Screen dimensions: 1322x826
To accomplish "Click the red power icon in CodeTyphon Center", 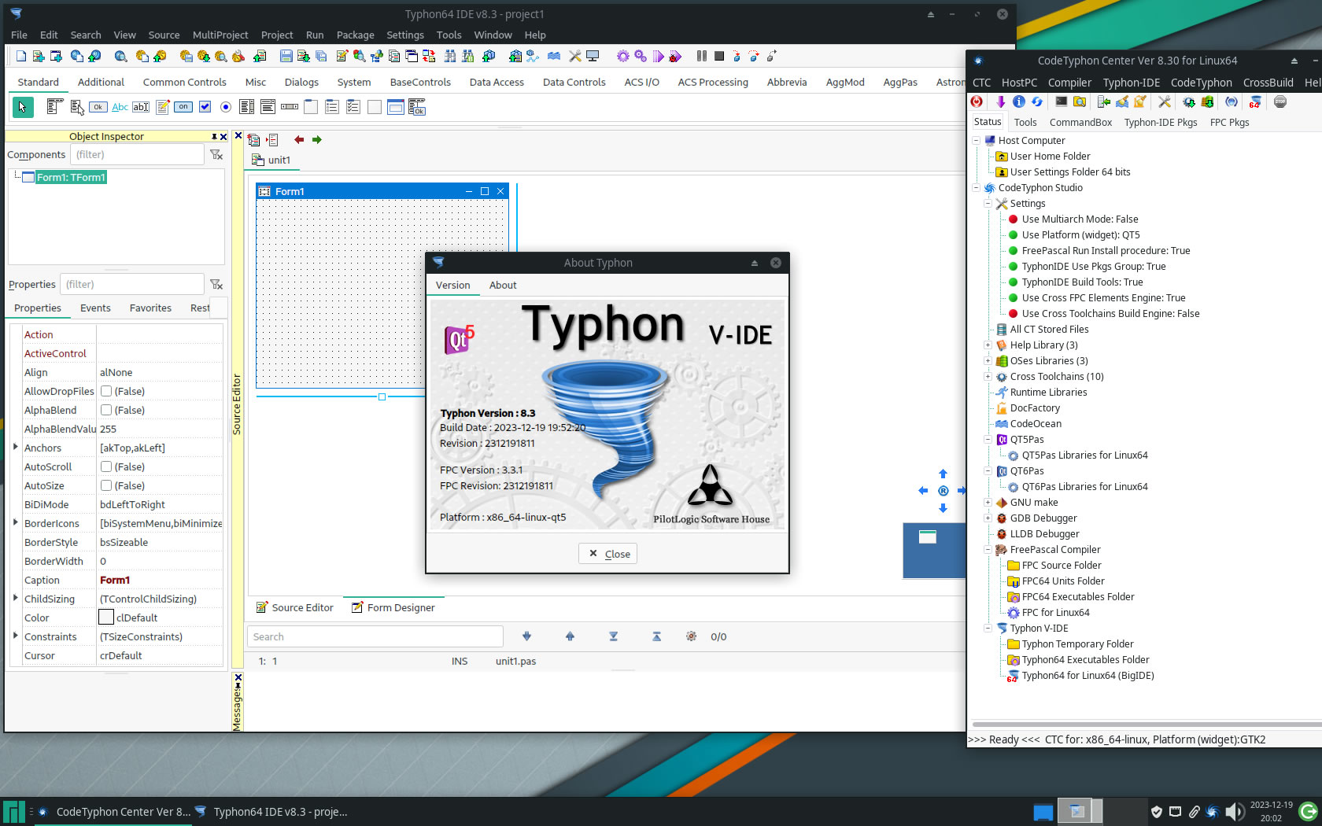I will pyautogui.click(x=977, y=101).
